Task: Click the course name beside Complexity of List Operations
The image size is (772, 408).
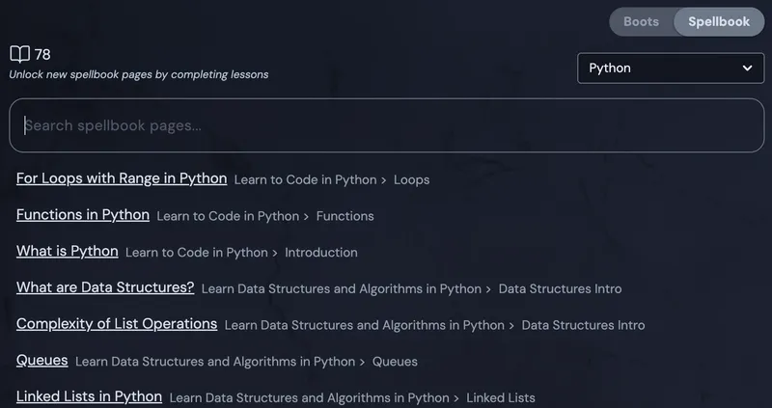Action: tap(364, 325)
